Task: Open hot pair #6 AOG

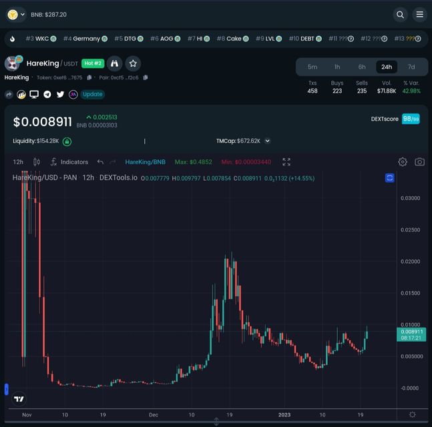Action: click(166, 39)
